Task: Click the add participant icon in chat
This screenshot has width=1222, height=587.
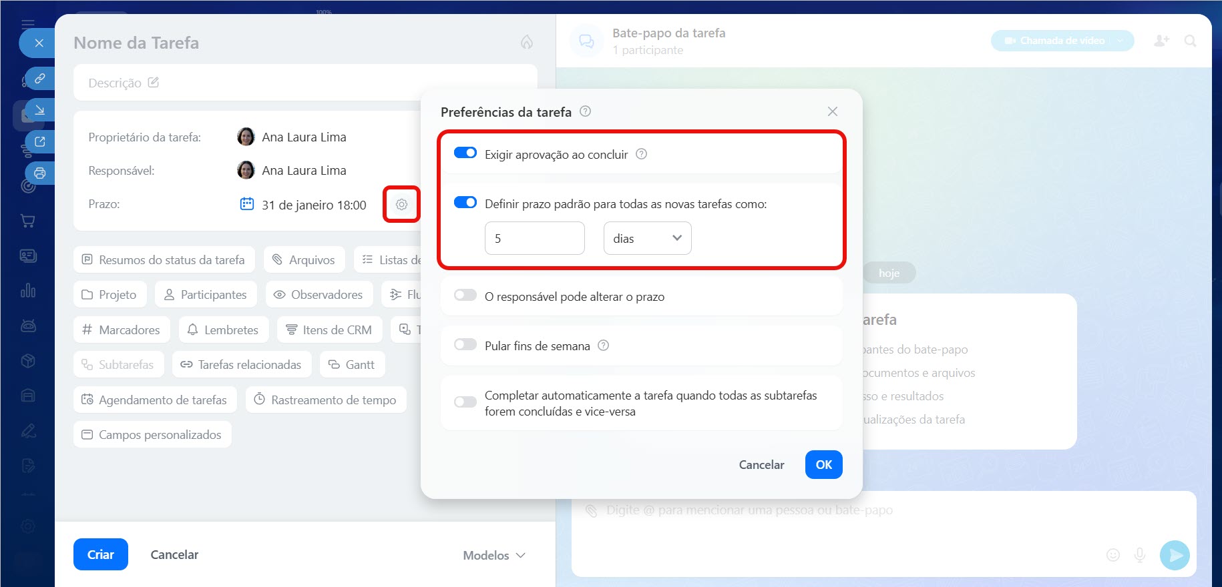Action: pos(1161,41)
